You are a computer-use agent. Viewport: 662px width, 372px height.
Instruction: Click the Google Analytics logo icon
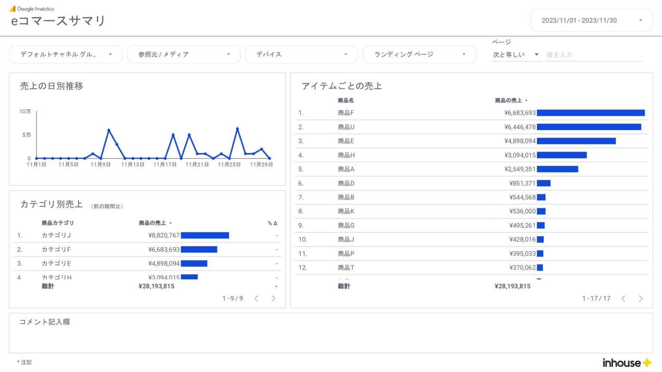coord(12,9)
